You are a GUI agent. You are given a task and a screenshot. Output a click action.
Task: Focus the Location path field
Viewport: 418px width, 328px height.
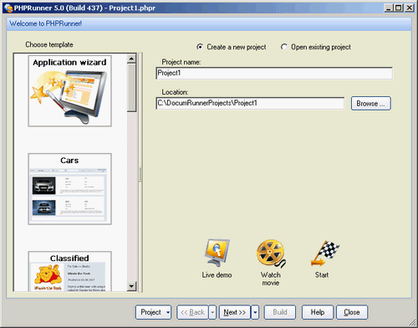tap(250, 103)
